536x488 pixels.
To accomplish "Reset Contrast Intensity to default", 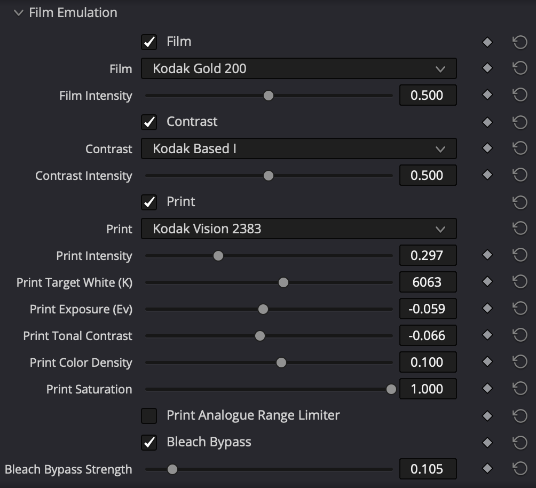I will (x=520, y=175).
